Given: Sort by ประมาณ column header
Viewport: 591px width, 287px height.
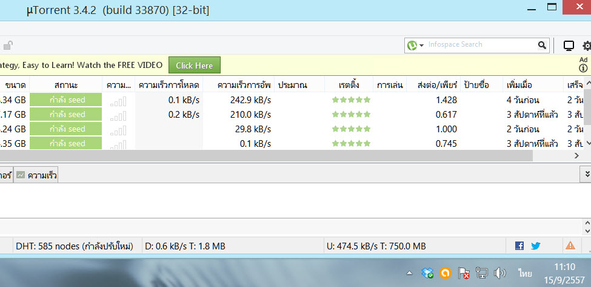Looking at the screenshot, I should click(x=299, y=85).
